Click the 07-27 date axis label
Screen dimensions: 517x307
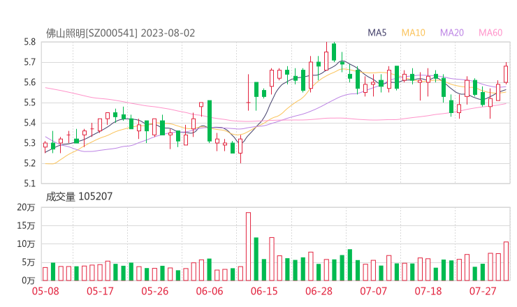[x=483, y=291]
